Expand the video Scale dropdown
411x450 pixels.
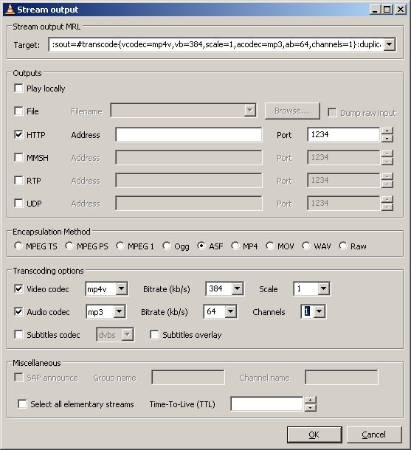[323, 288]
